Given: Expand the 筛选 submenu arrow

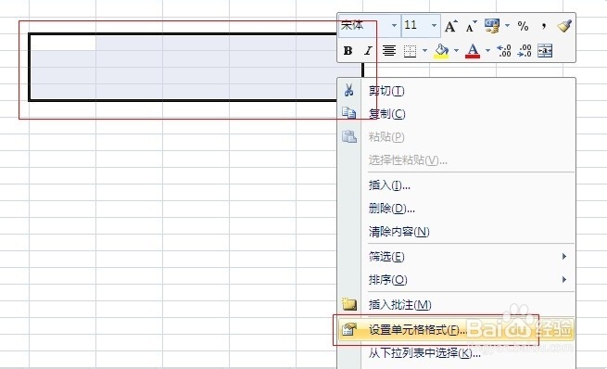Looking at the screenshot, I should click(x=564, y=256).
